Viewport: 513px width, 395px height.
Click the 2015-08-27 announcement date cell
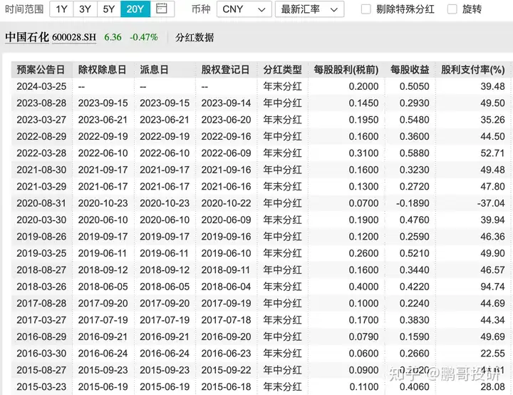41,371
